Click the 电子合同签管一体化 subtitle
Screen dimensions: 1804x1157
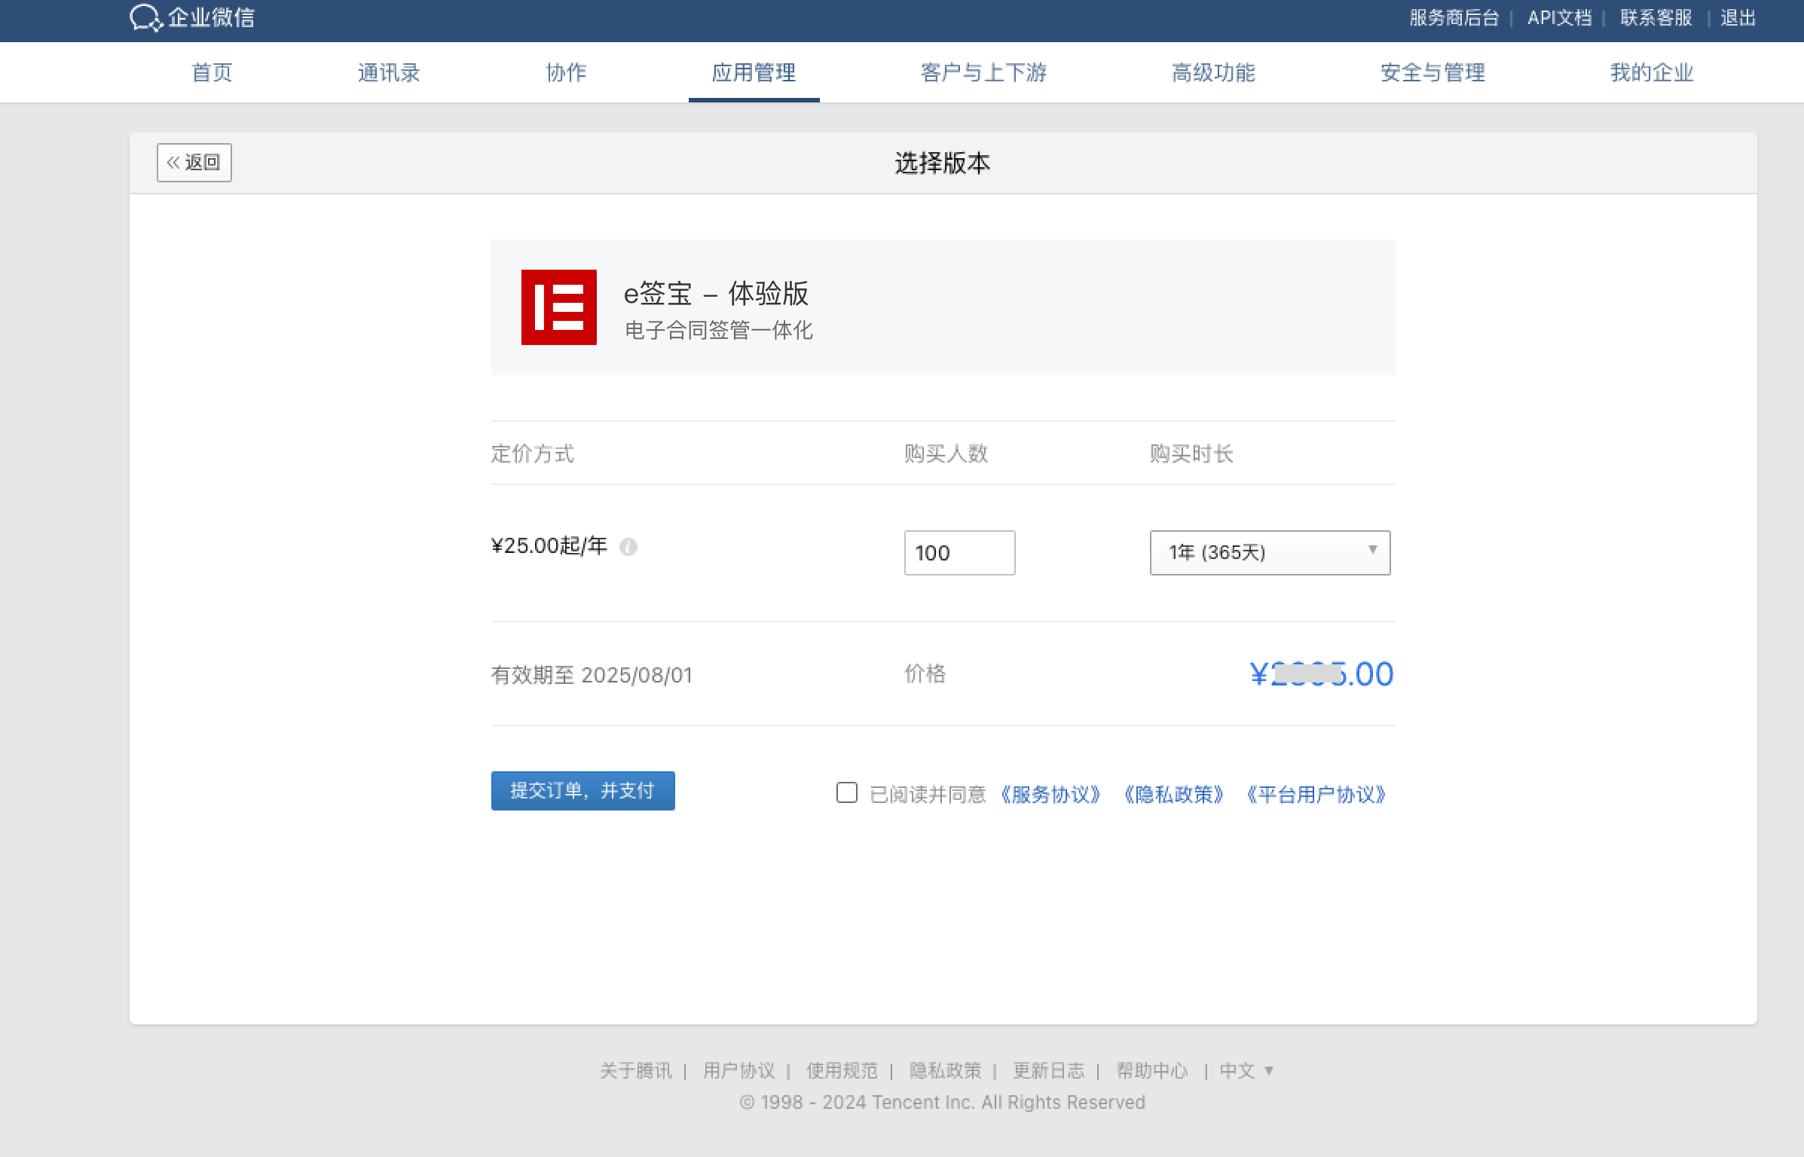click(718, 330)
